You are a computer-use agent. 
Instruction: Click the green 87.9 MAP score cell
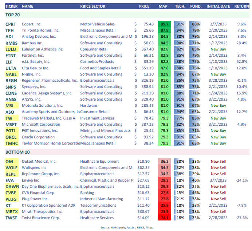165,30
